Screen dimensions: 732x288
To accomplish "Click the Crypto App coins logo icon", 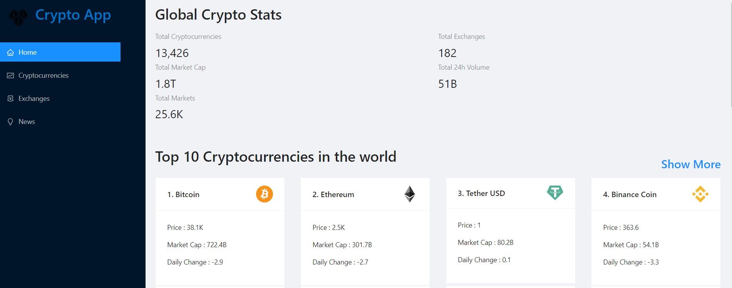I will (x=18, y=17).
